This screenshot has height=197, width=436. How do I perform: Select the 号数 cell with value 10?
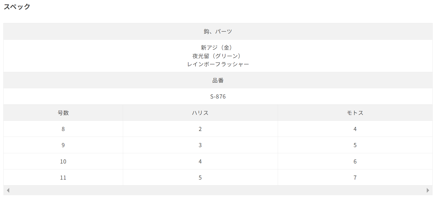(x=63, y=161)
